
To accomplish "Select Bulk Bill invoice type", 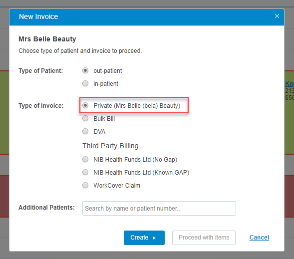I will pyautogui.click(x=85, y=118).
